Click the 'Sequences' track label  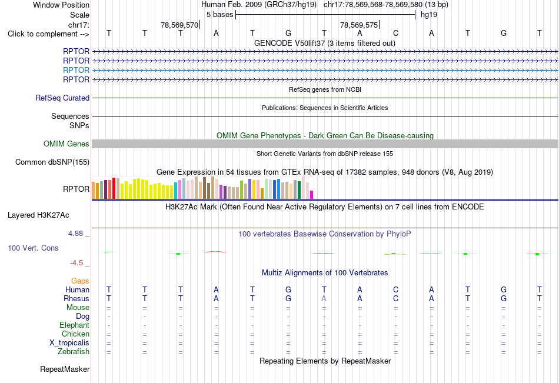(70, 116)
